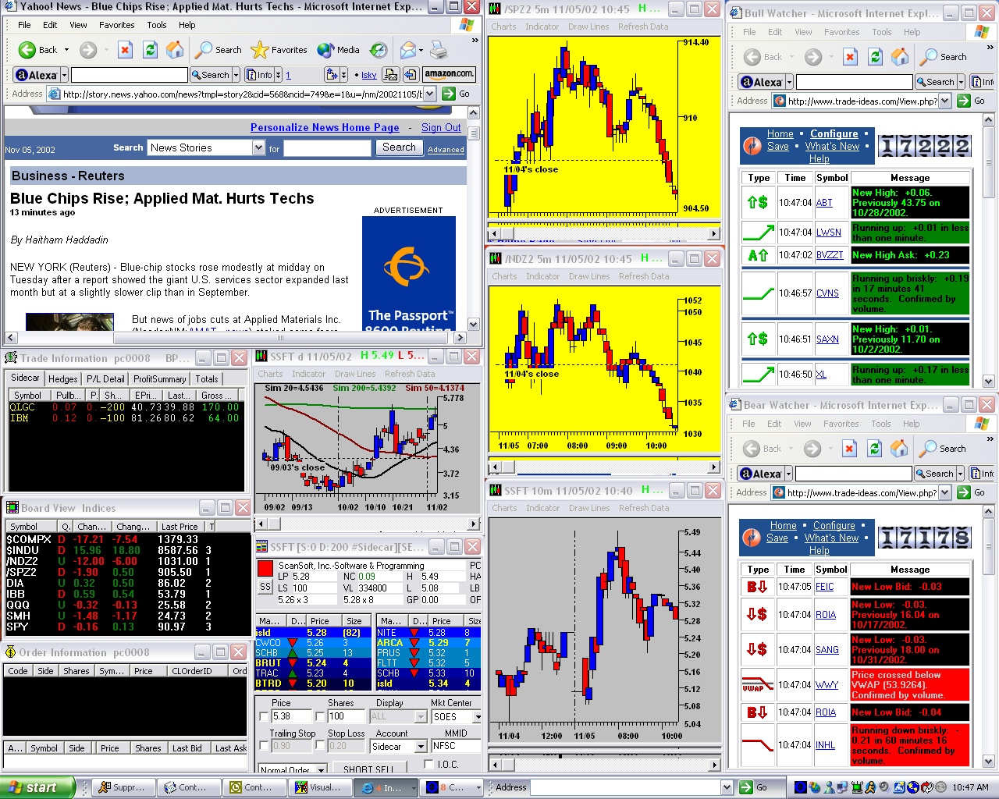Click Windows Start button
This screenshot has width=999, height=799.
(37, 787)
